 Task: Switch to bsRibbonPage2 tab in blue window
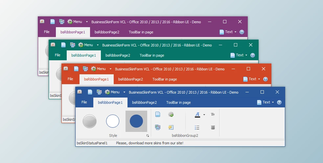pyautogui.click(x=144, y=102)
